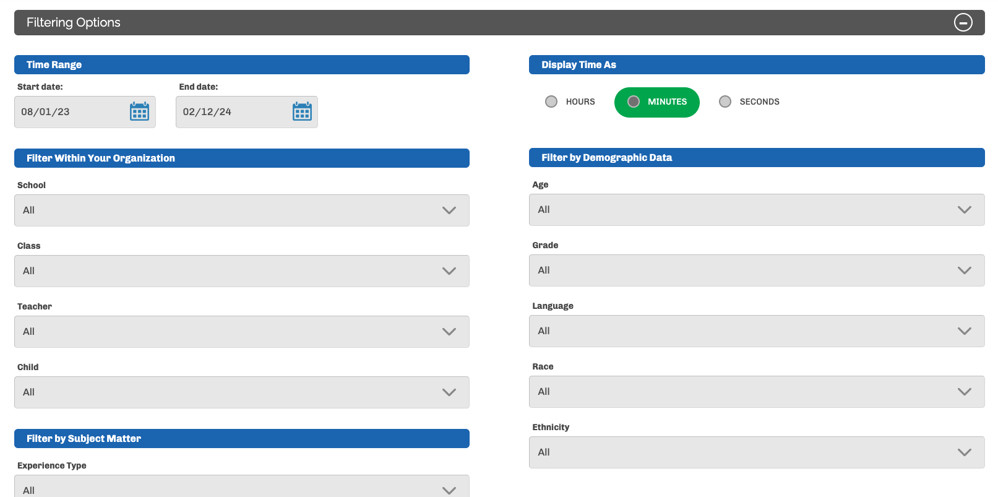Open the Age dropdown
The width and height of the screenshot is (998, 497).
pos(757,210)
